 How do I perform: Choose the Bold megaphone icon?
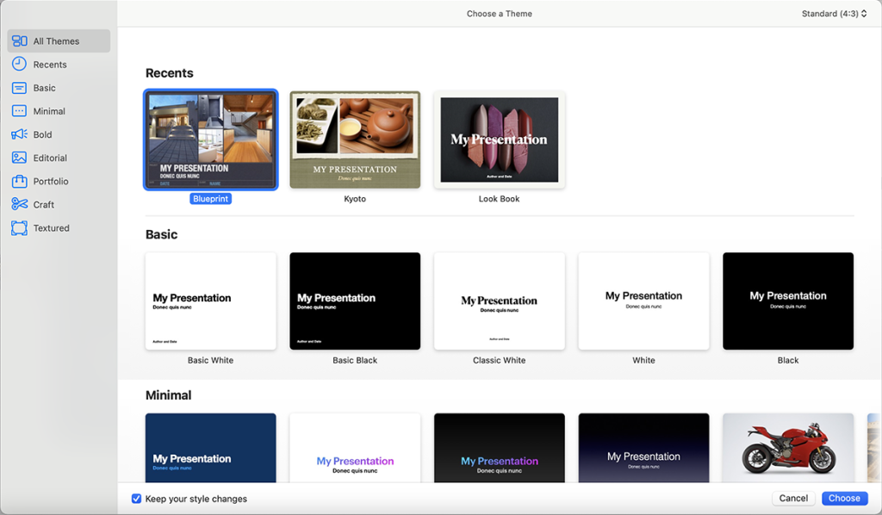pos(19,134)
